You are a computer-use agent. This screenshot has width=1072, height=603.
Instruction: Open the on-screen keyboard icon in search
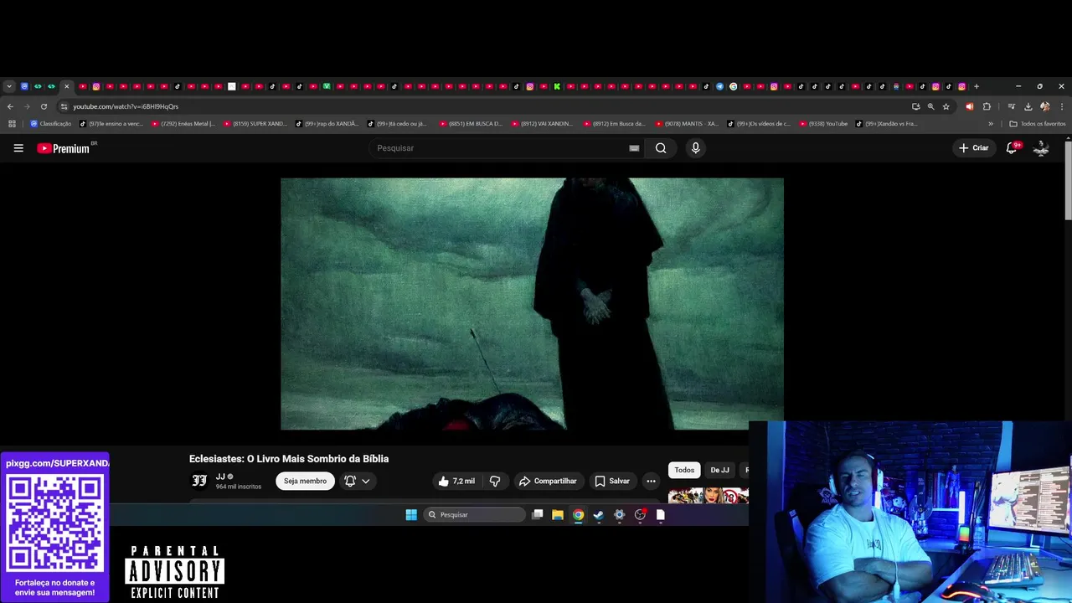[x=634, y=148]
